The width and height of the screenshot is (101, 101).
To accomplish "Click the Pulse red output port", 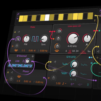I will pyautogui.click(x=50, y=32).
